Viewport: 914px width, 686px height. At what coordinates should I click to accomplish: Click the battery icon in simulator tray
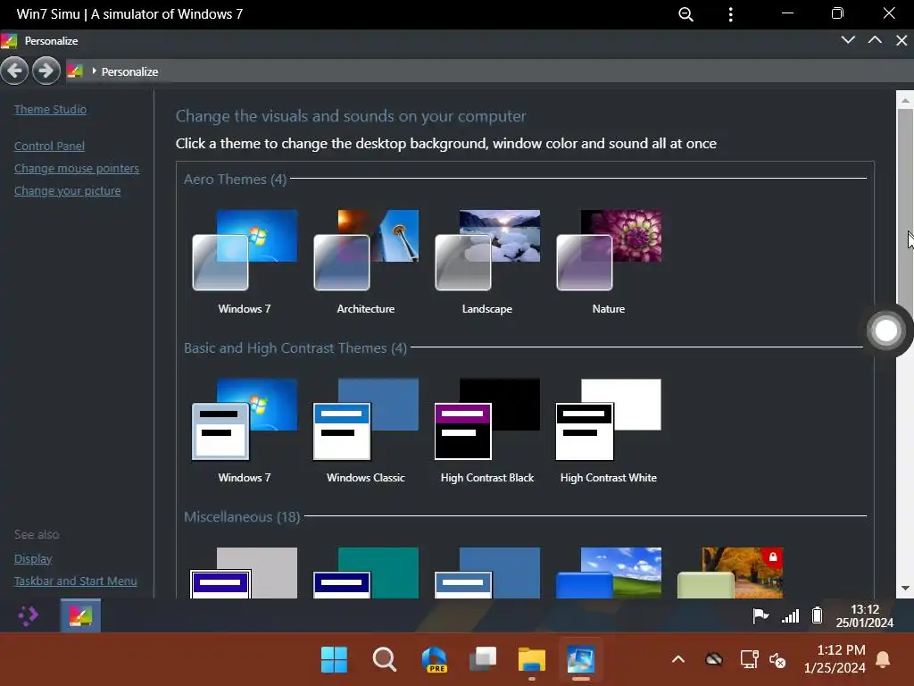click(x=818, y=615)
